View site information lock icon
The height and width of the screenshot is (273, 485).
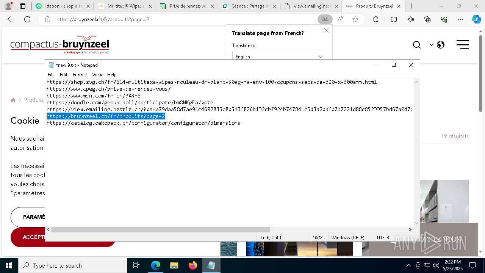coord(48,19)
